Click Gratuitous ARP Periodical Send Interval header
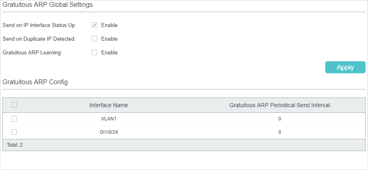Viewport: 368px width, 170px height. 280,106
